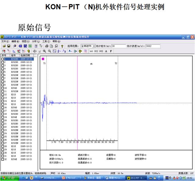Enable the checkbox for row 32 K154E
This screenshot has width=195, height=181.
point(3,159)
